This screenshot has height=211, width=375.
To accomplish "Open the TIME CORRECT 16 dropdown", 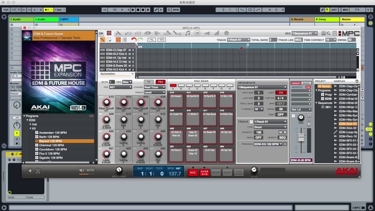I will click(330, 40).
